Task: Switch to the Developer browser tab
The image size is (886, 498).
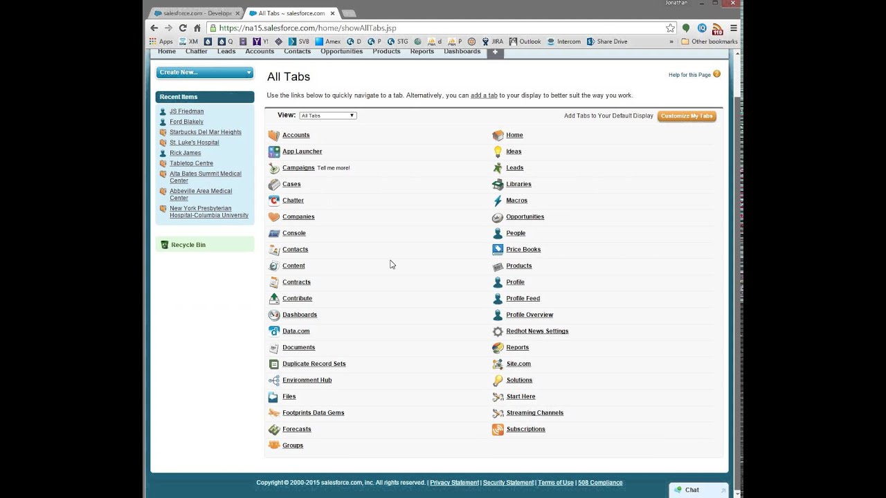Action: [197, 13]
